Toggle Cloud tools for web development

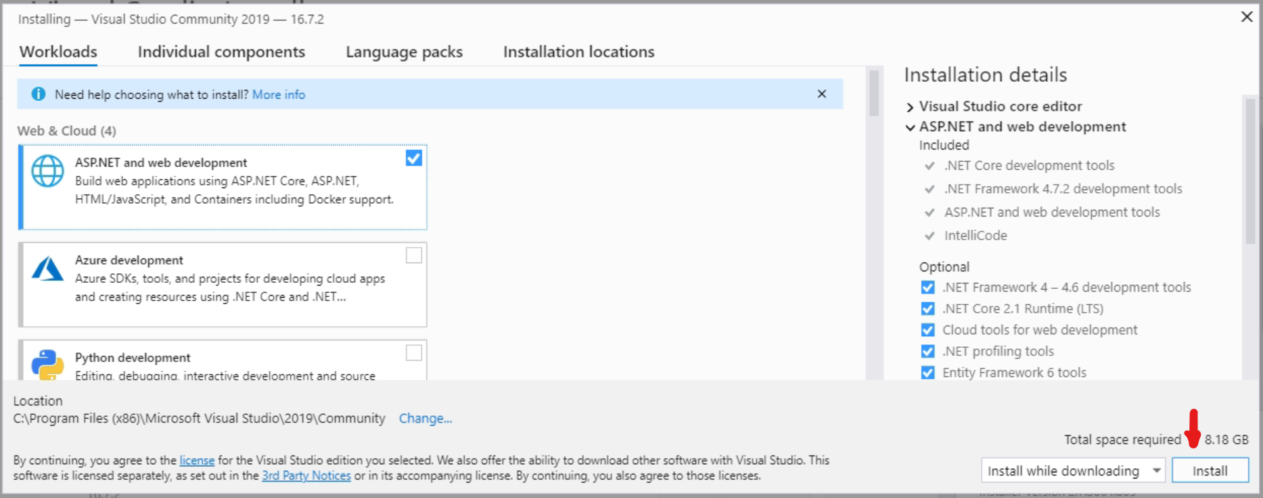(928, 330)
